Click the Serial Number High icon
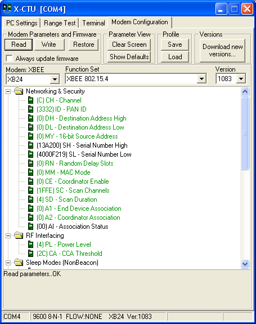 pos(30,145)
